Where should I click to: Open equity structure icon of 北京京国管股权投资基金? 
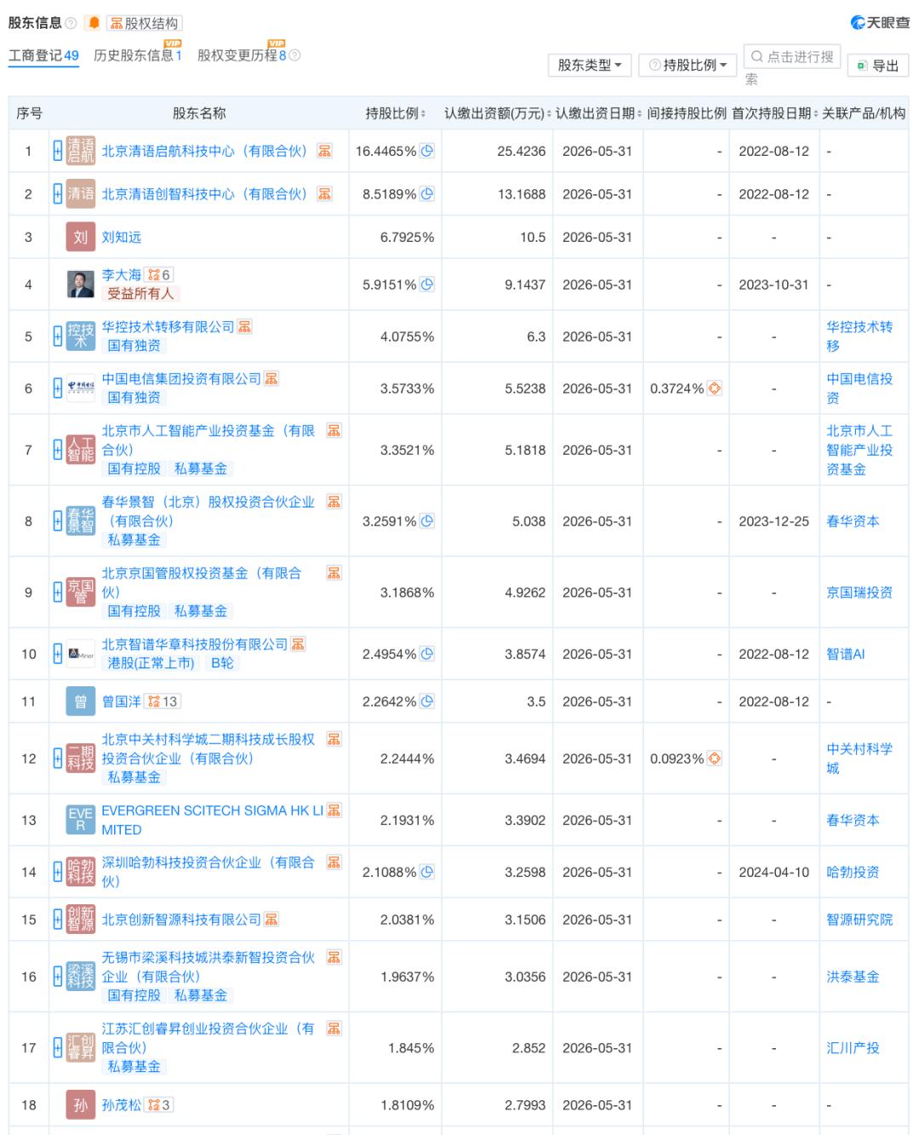[x=334, y=573]
